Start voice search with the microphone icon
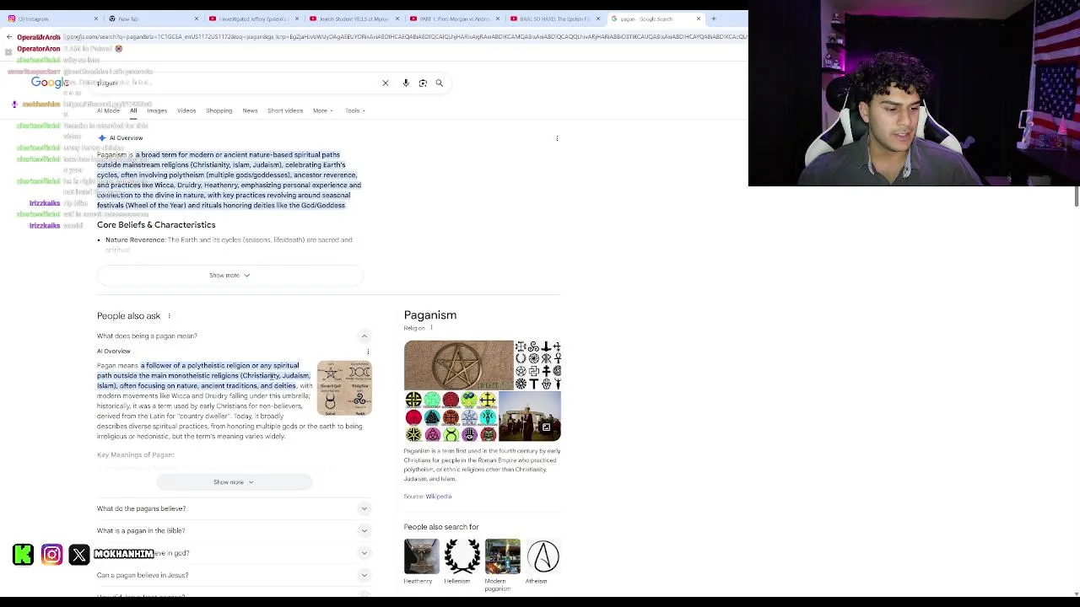Screen dimensions: 1080x607 tap(406, 83)
